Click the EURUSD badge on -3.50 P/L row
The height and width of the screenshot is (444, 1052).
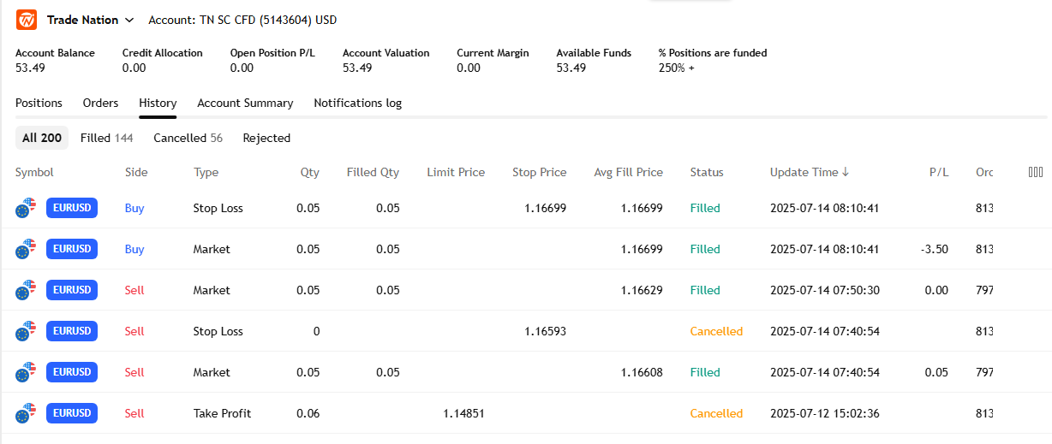72,249
